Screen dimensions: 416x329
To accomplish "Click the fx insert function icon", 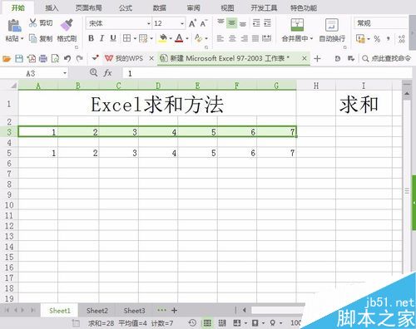I will [107, 73].
